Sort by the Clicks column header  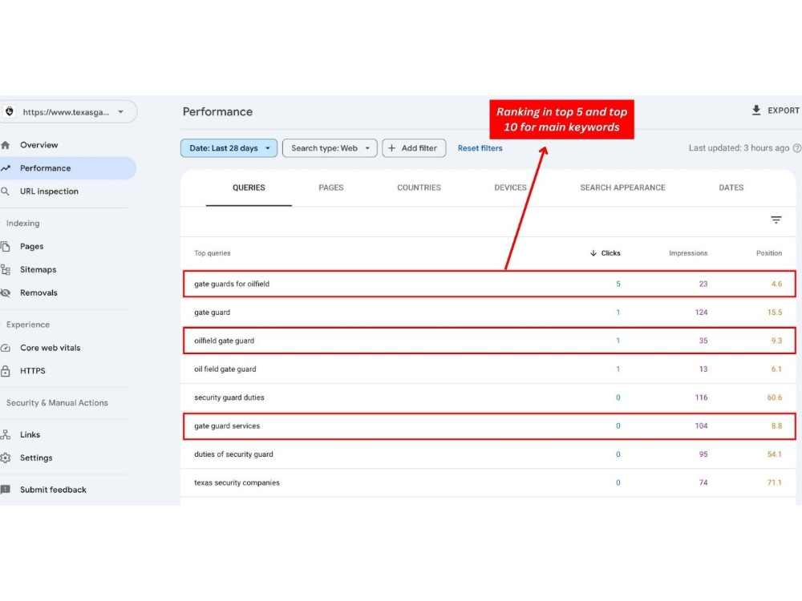[x=610, y=253]
